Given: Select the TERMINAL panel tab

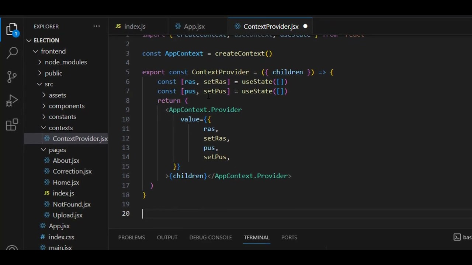Looking at the screenshot, I should tap(257, 237).
